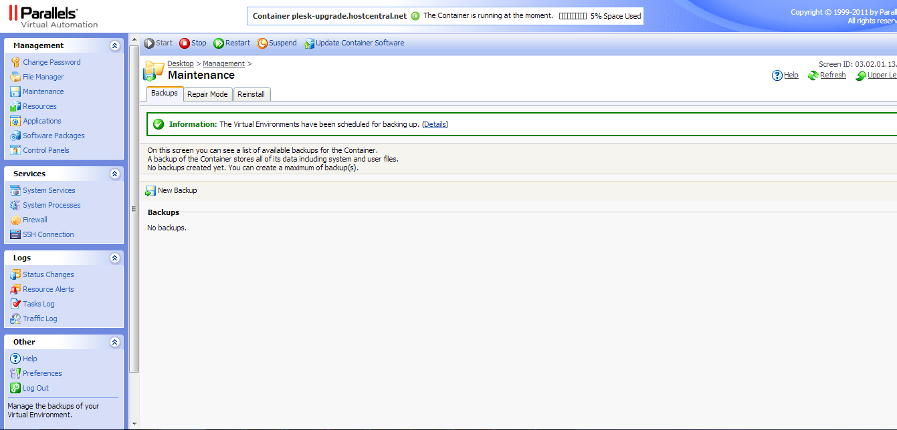
Task: Click the Applications icon in sidebar
Action: tap(15, 121)
